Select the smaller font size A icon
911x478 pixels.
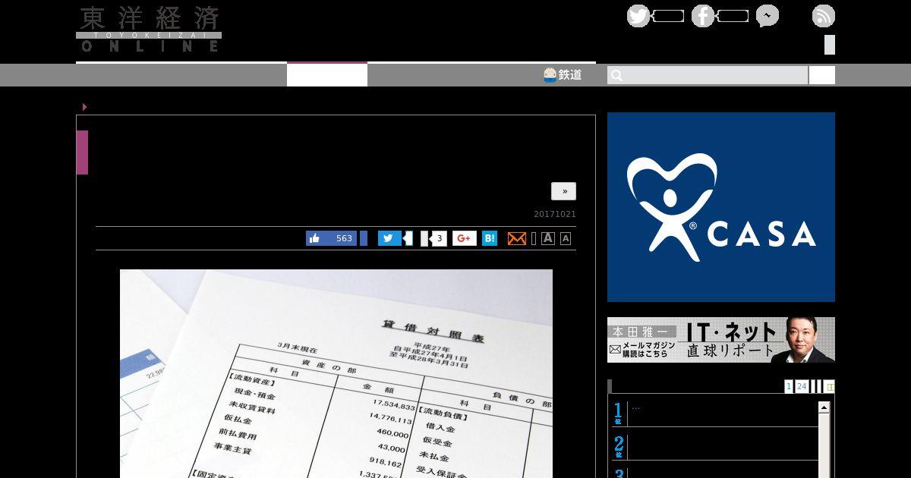tap(566, 239)
